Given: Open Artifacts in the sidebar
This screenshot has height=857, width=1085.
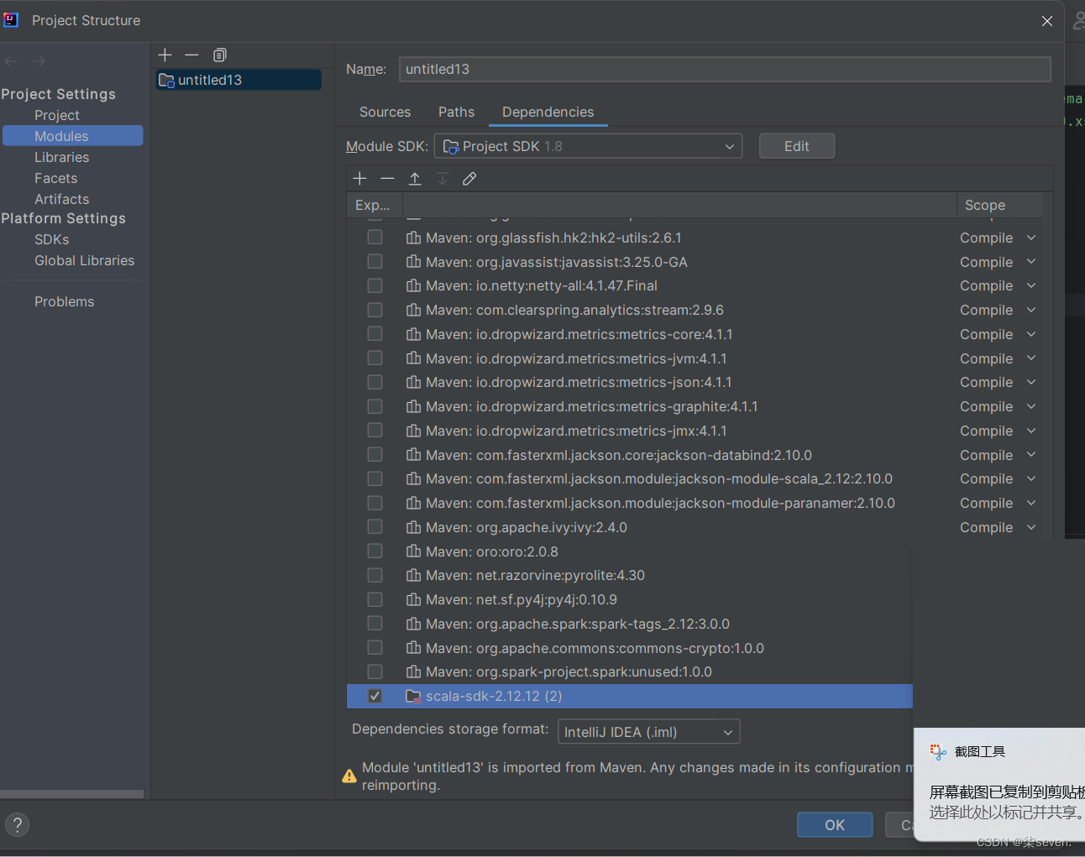Looking at the screenshot, I should [x=61, y=199].
